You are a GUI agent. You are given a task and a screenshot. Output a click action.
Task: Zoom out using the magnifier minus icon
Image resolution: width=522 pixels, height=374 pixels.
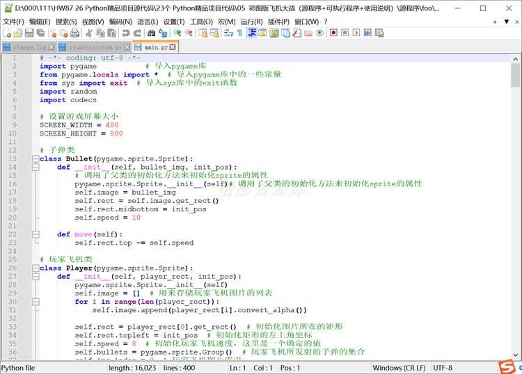point(189,33)
